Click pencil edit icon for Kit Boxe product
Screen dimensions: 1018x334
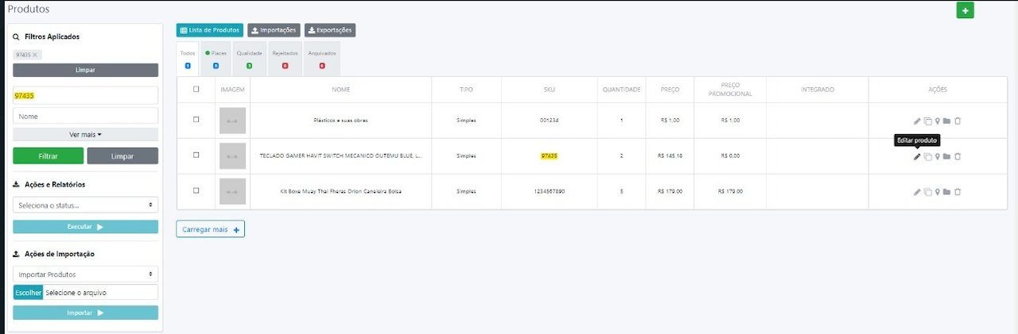(x=917, y=192)
